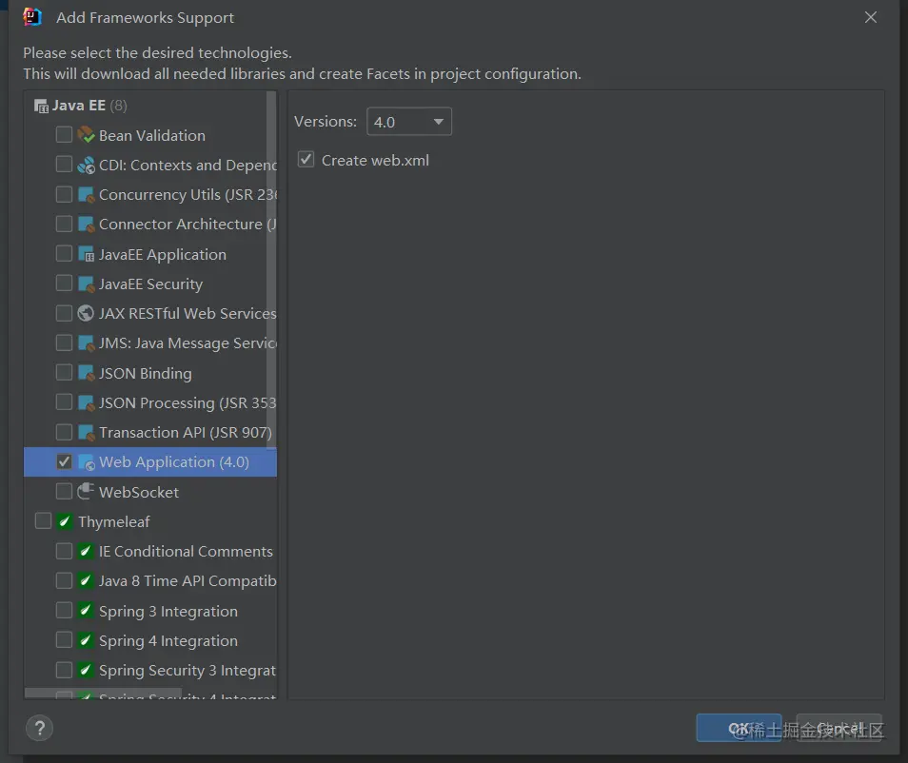
Task: Enable the Bean Validation checkbox
Action: pos(64,135)
